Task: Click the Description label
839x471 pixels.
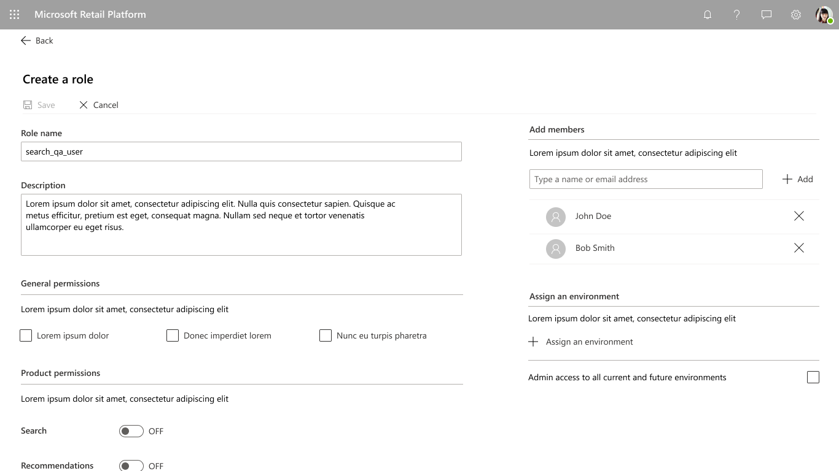Action: [x=43, y=185]
